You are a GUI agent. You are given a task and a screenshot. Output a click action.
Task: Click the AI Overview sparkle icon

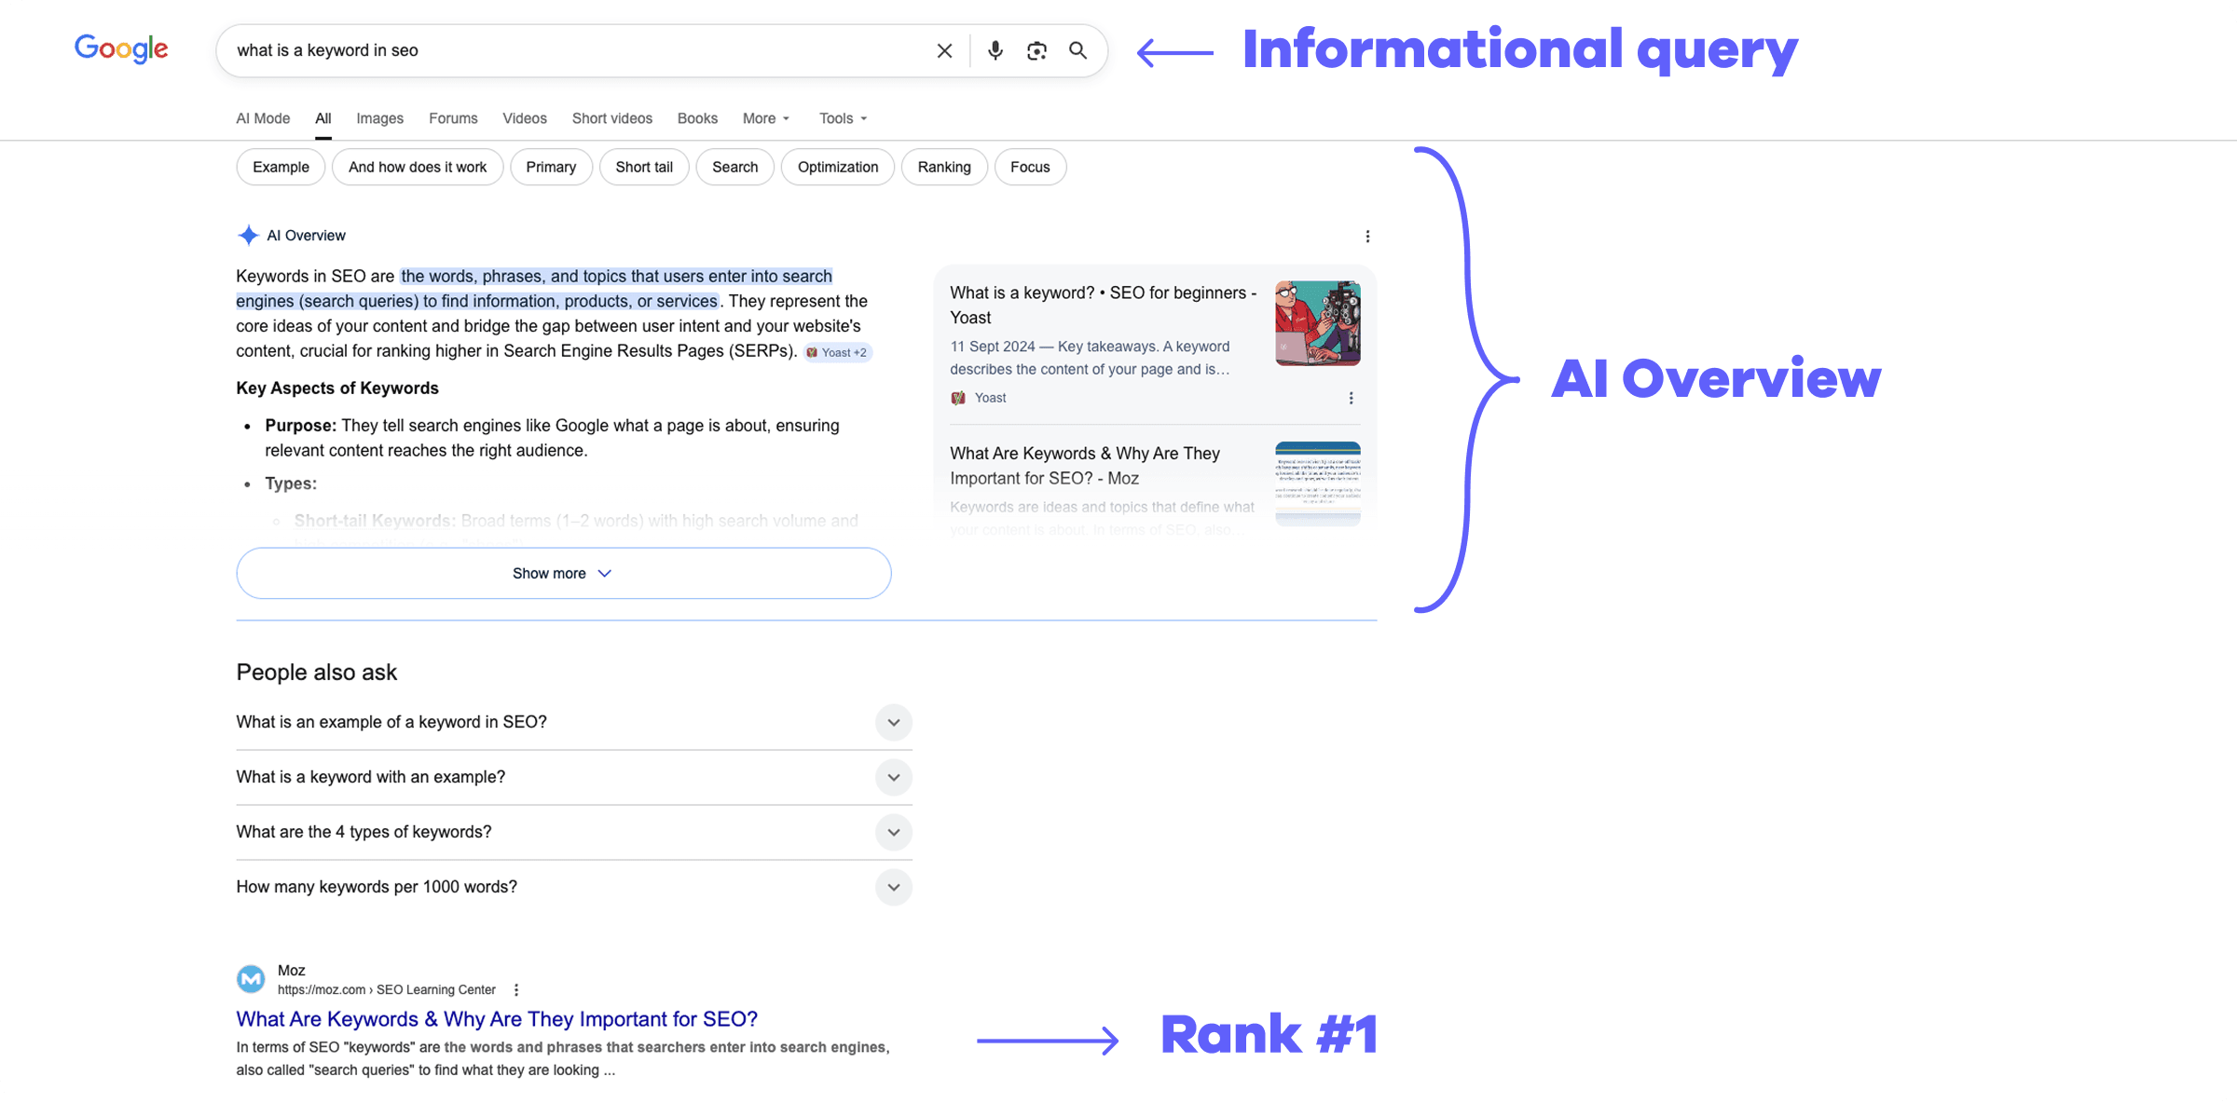(248, 236)
